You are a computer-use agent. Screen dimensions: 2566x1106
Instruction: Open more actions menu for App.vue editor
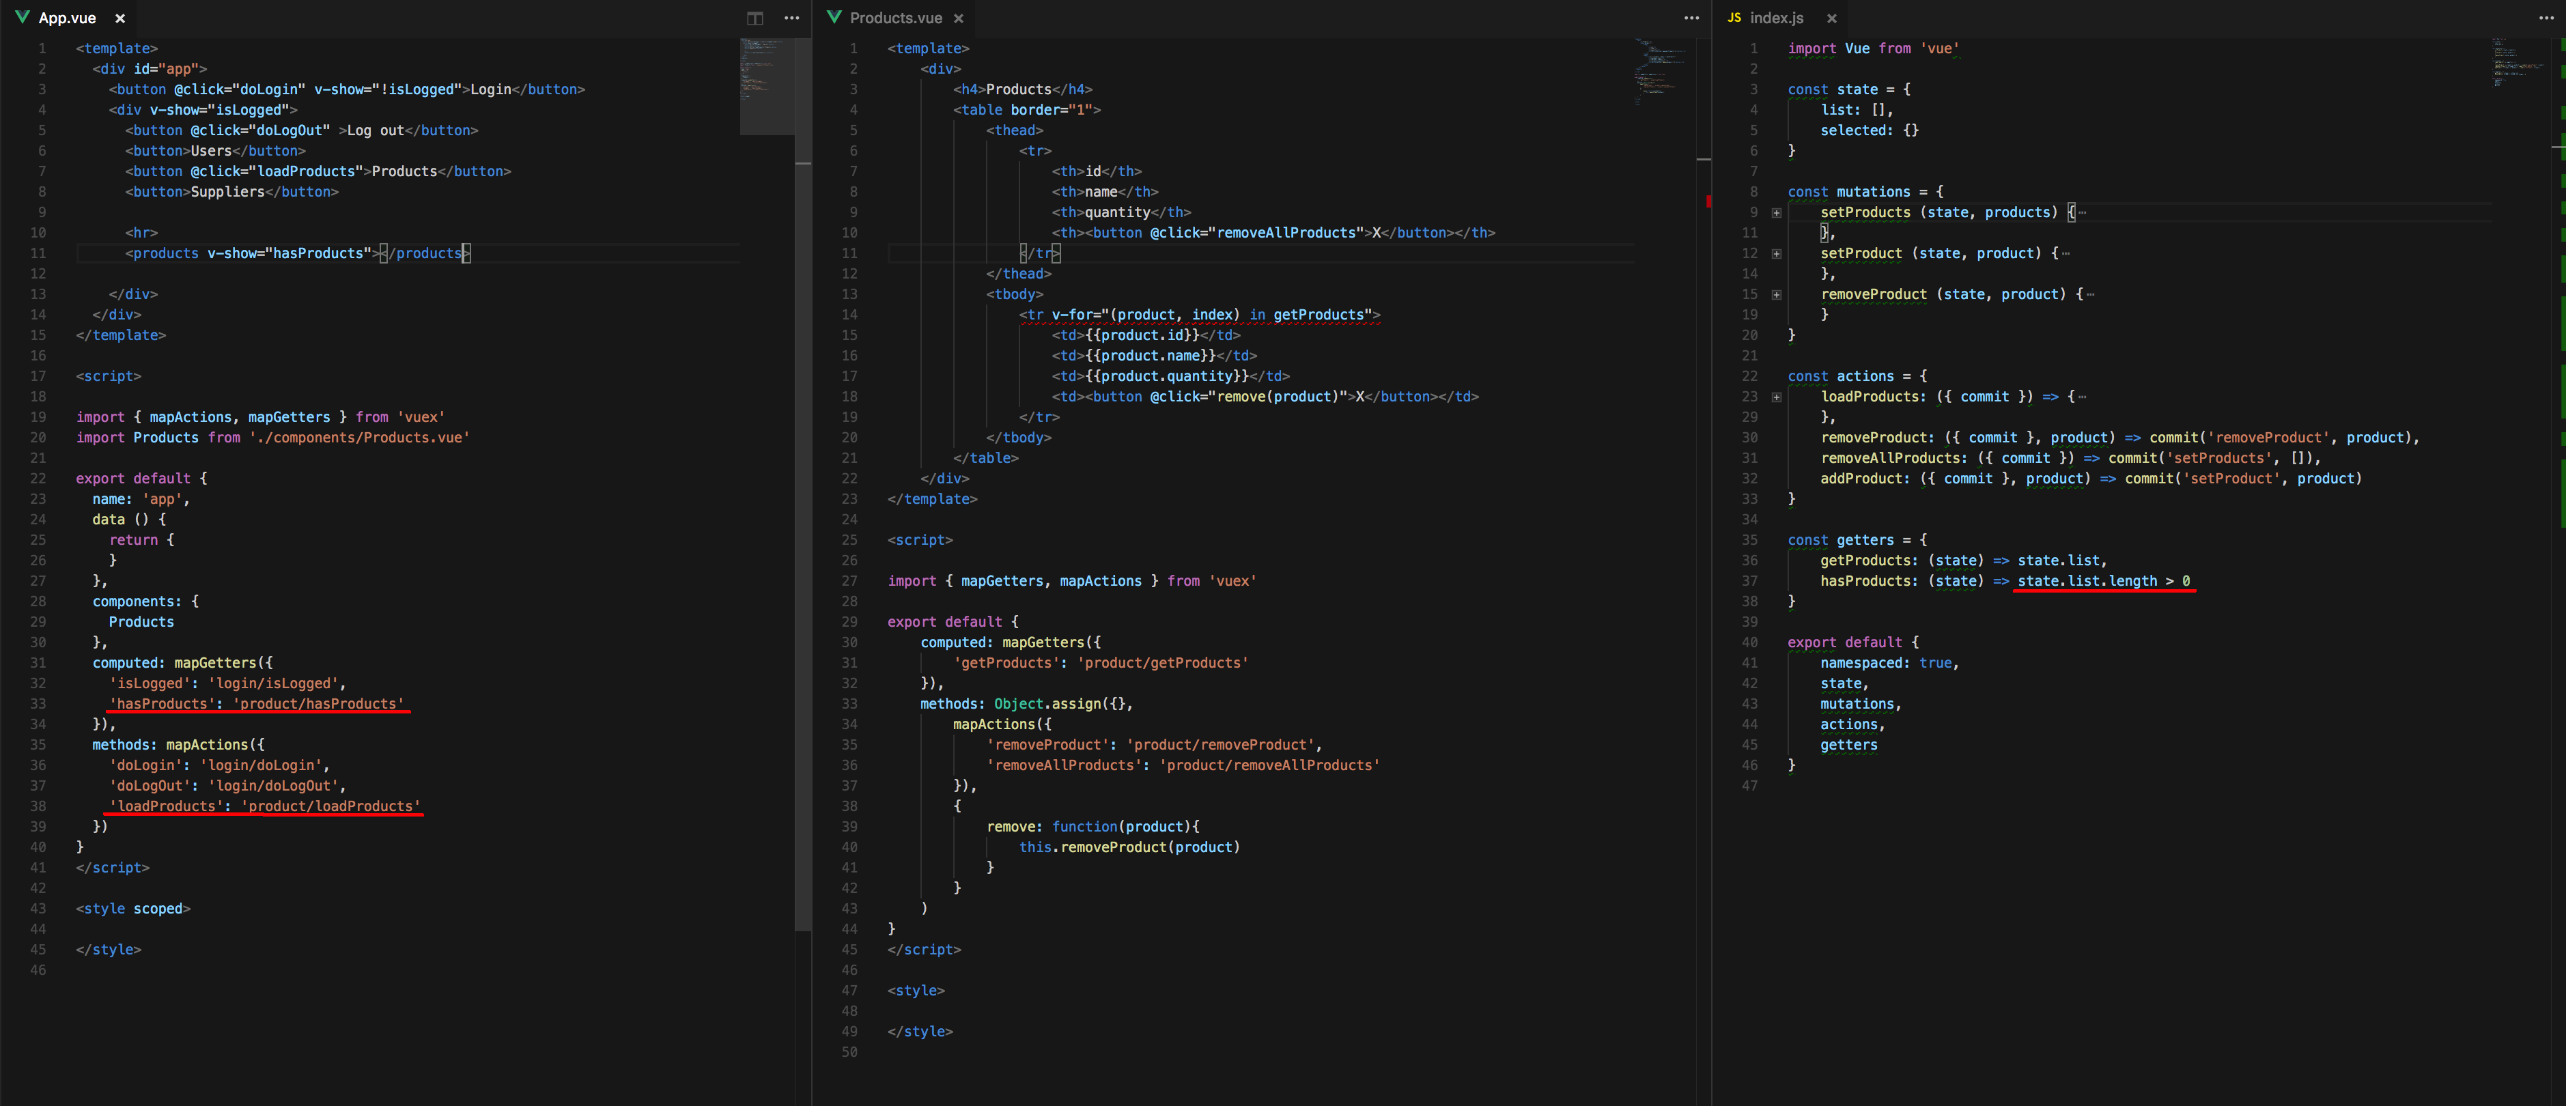click(792, 18)
